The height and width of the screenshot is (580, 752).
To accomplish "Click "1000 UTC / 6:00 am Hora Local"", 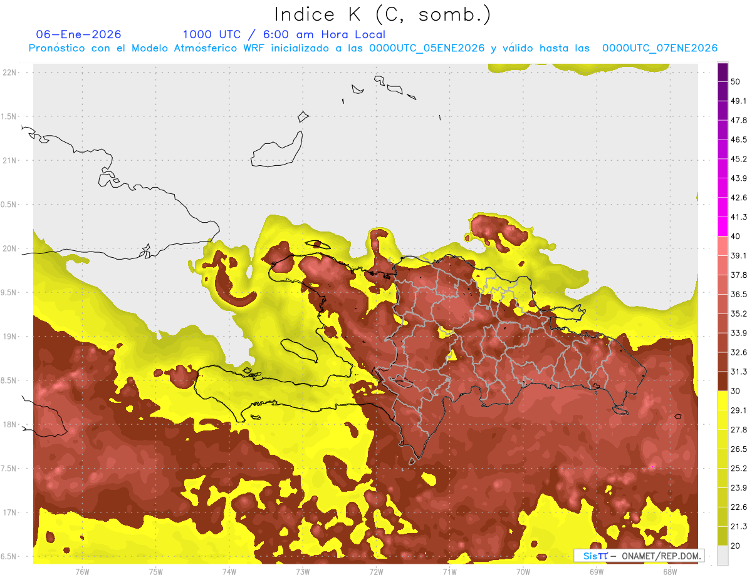I will [x=284, y=34].
